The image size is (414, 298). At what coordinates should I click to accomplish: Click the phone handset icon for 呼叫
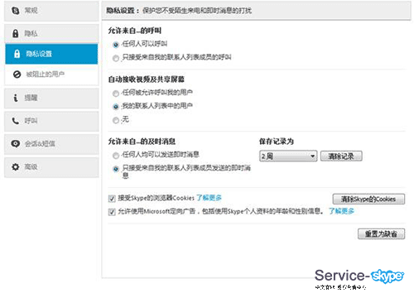click(x=16, y=121)
